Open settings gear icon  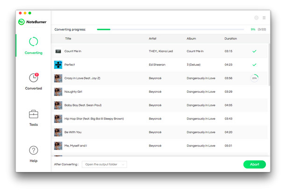(x=256, y=18)
